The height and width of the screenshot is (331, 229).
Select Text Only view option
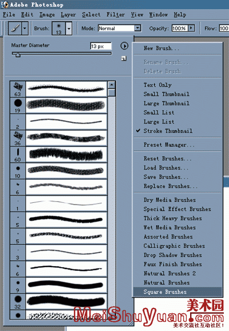(178, 85)
